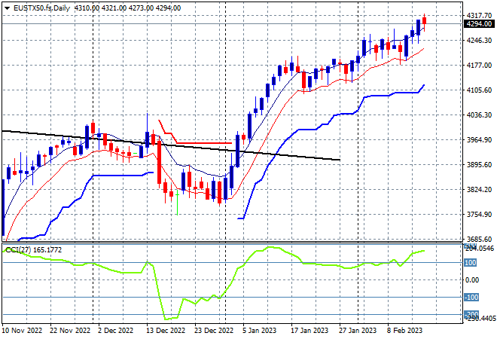Select the 27 Jan 2023 date label
The image size is (497, 339).
click(358, 331)
